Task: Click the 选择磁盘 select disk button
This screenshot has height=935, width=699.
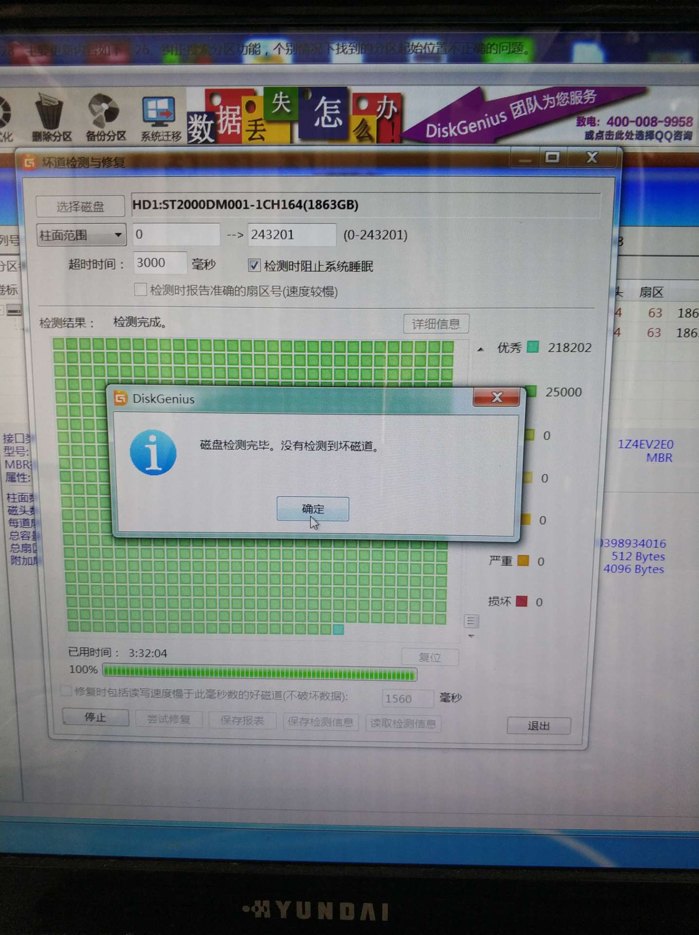Action: [80, 206]
